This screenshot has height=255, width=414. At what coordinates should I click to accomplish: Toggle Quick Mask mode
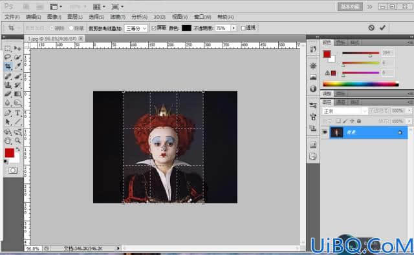pyautogui.click(x=12, y=170)
